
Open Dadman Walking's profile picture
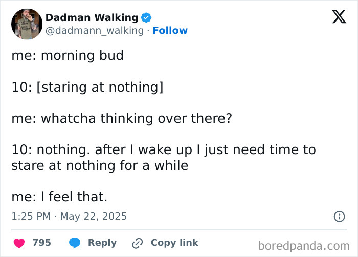point(27,24)
